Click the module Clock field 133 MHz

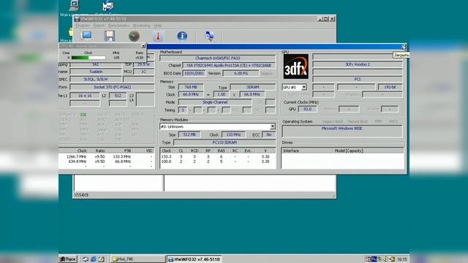point(233,134)
